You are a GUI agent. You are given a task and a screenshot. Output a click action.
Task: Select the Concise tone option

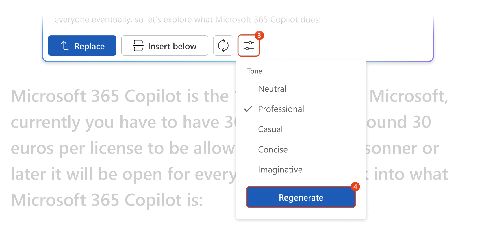coord(272,149)
